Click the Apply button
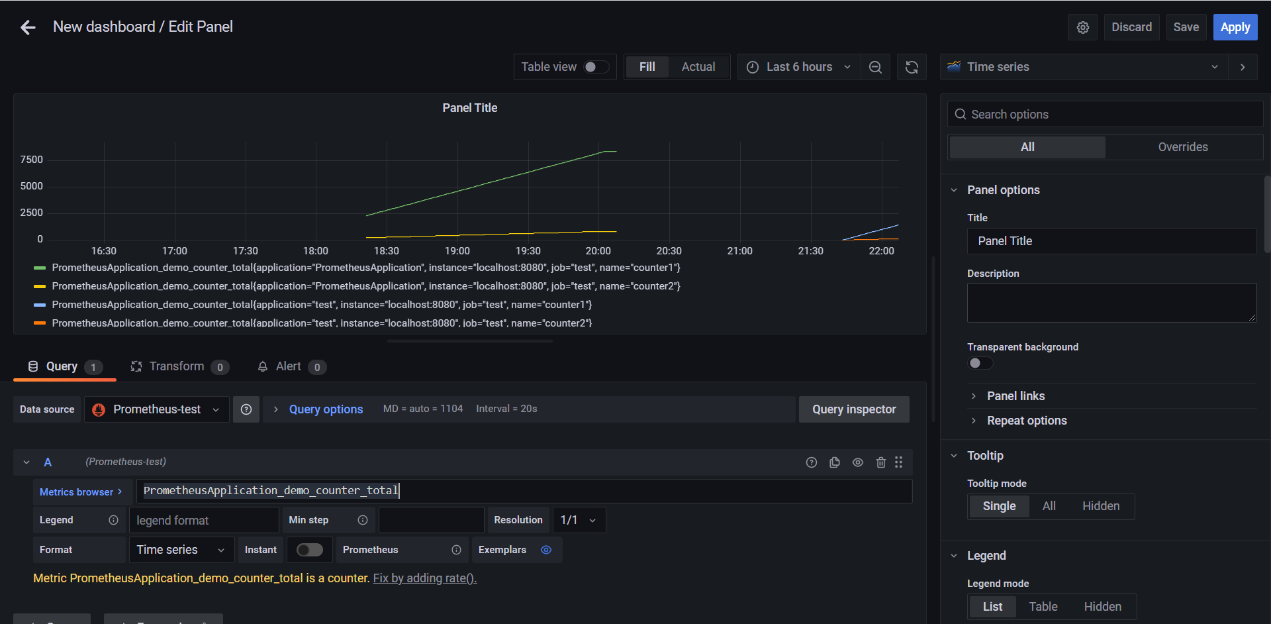Image resolution: width=1271 pixels, height=624 pixels. [x=1235, y=27]
